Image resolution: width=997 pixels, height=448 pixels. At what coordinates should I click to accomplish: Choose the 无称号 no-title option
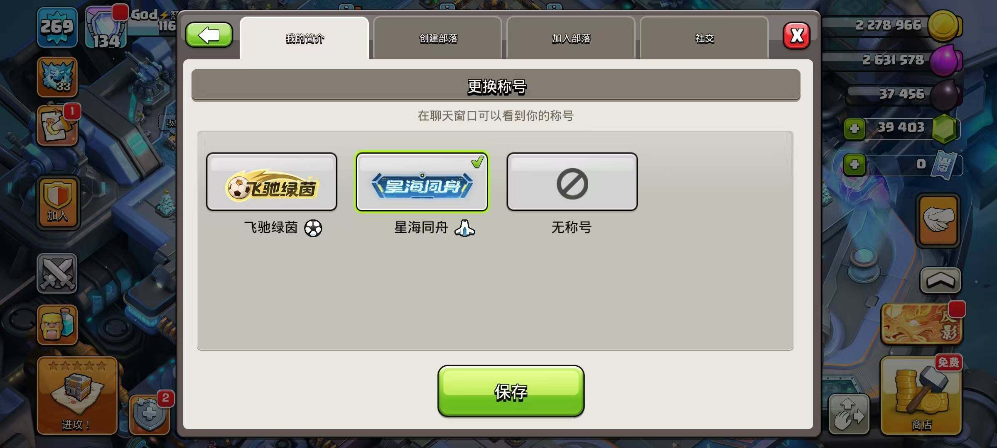572,182
